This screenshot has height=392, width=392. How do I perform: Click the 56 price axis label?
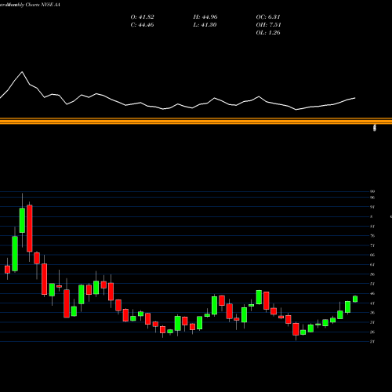372,274
